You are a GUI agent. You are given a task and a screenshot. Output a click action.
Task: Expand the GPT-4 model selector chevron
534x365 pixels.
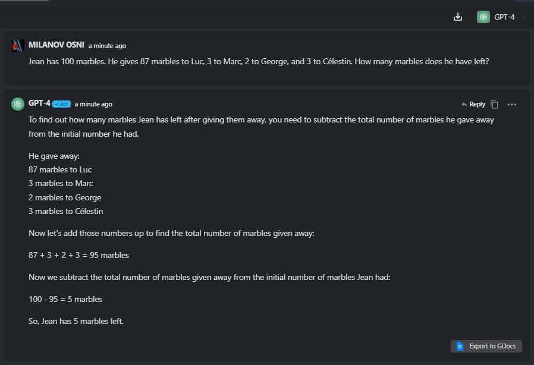point(524,17)
